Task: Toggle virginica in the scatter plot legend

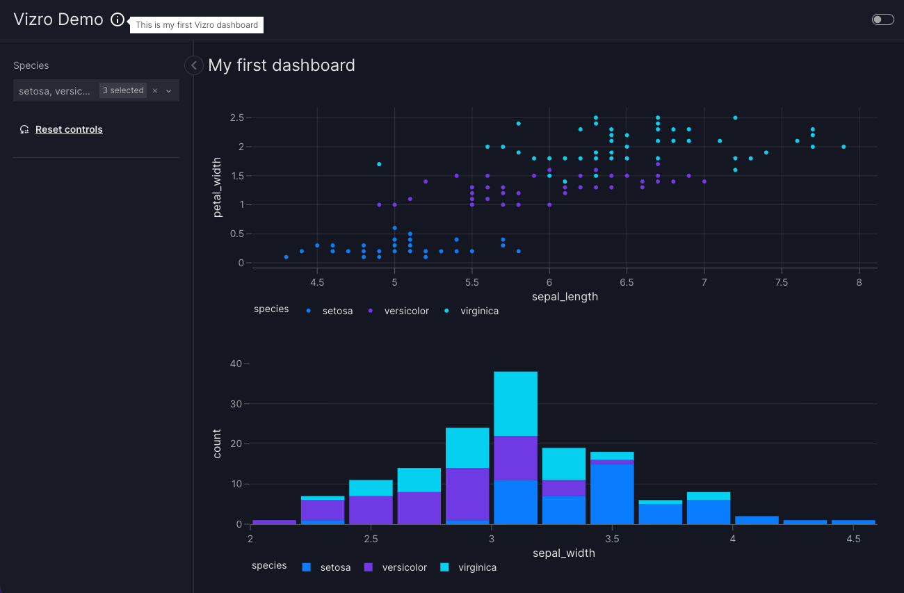Action: 472,311
